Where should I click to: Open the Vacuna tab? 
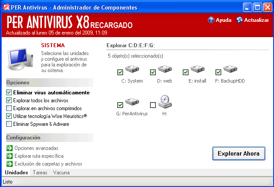click(61, 173)
